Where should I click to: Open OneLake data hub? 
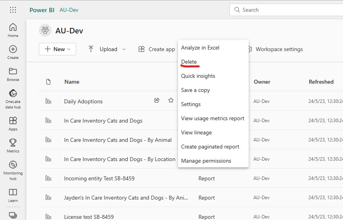pyautogui.click(x=13, y=99)
